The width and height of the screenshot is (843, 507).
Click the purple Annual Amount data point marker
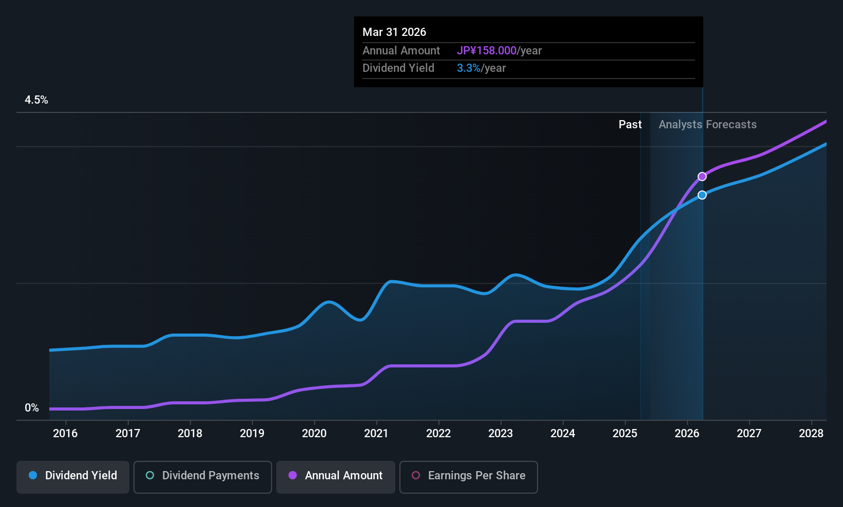click(x=702, y=177)
